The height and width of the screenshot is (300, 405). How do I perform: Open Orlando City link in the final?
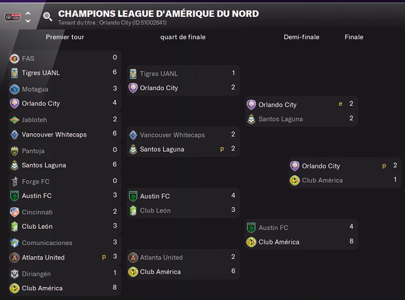320,166
